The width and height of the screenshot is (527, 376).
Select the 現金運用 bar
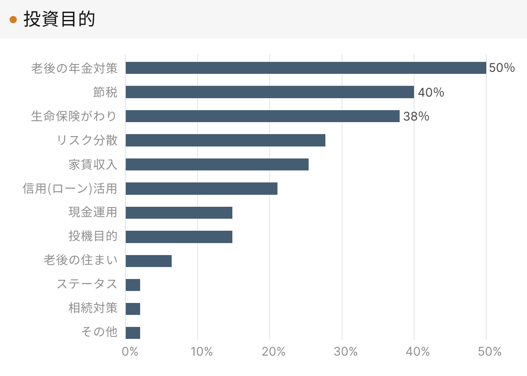pyautogui.click(x=179, y=213)
